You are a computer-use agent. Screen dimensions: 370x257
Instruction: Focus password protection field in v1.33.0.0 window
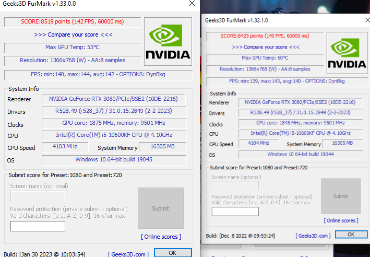click(38, 226)
